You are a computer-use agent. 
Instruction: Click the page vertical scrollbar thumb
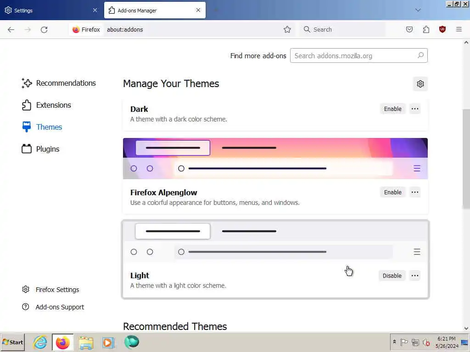(x=466, y=159)
